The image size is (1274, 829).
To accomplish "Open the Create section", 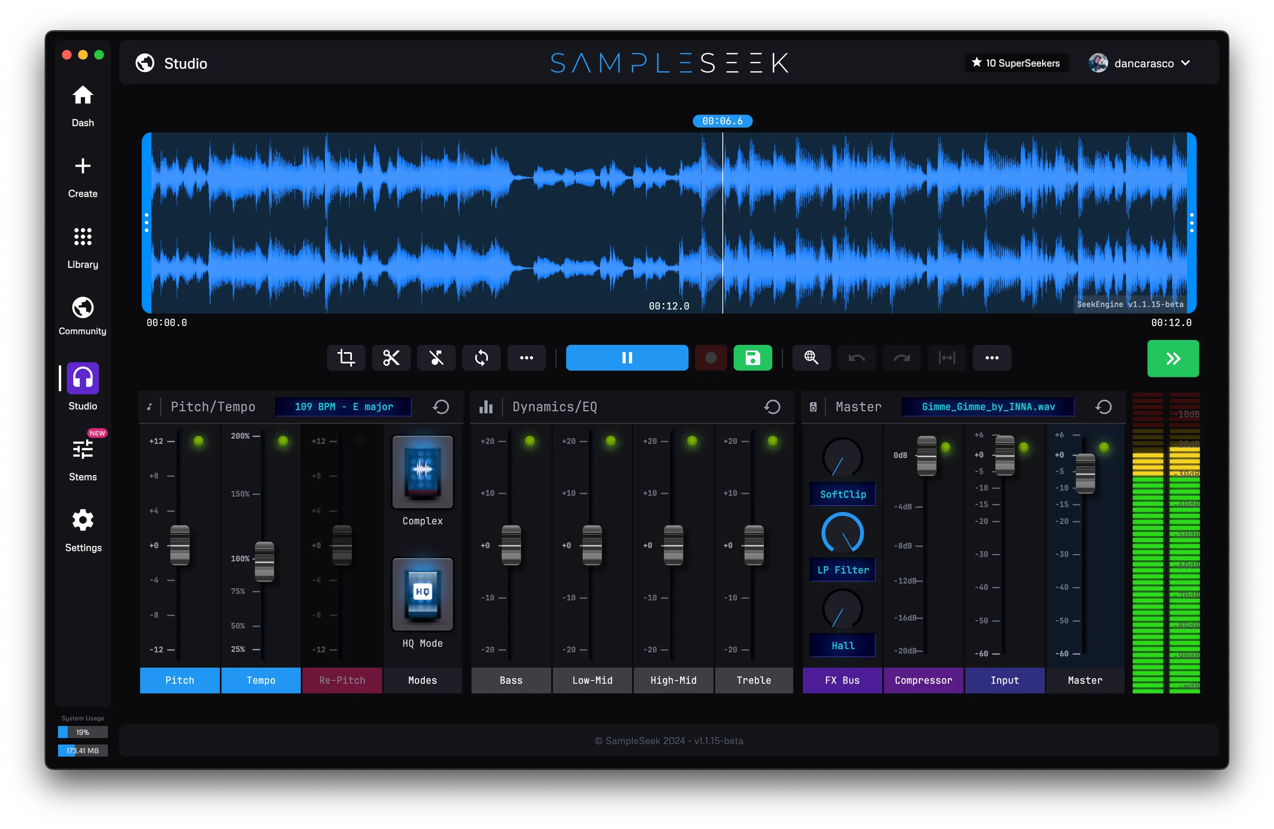I will click(83, 177).
